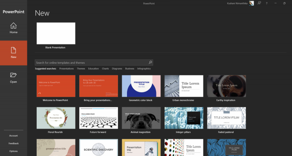Viewport: 292px width, 156px height.
Task: Open Help question mark icon
Action: point(267,3)
